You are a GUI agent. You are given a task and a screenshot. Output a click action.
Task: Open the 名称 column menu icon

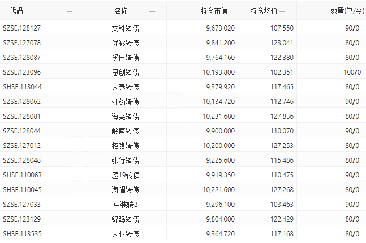click(152, 10)
